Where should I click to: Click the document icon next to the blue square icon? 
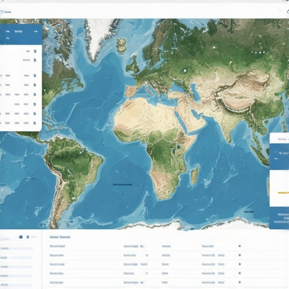pos(28,237)
